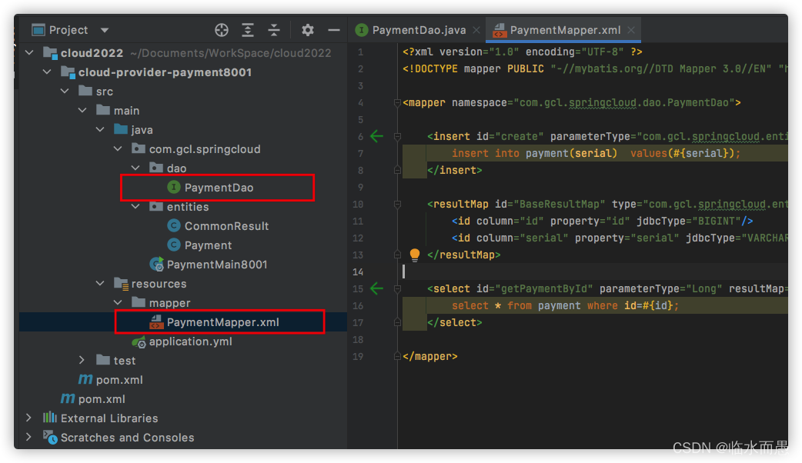This screenshot has width=802, height=463.
Task: Click the Maven icon of the module pom.xml
Action: pyautogui.click(x=85, y=380)
